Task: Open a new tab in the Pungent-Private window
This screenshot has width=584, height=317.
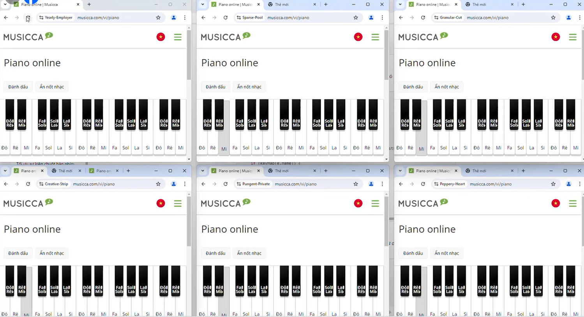Action: (326, 171)
